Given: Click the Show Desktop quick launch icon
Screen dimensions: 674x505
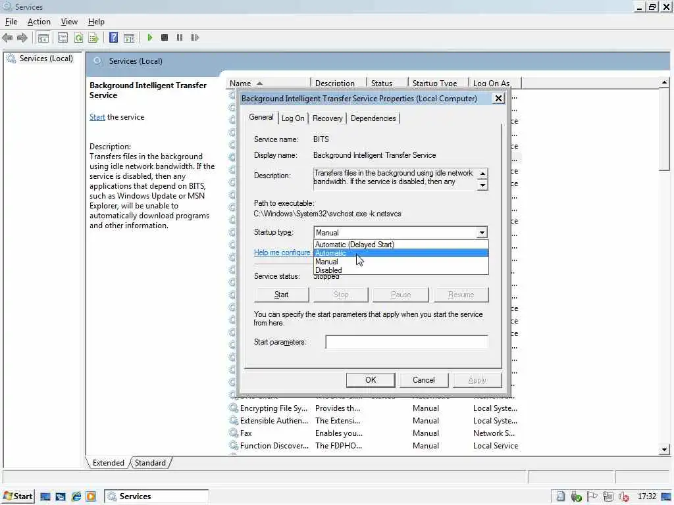Looking at the screenshot, I should point(45,497).
